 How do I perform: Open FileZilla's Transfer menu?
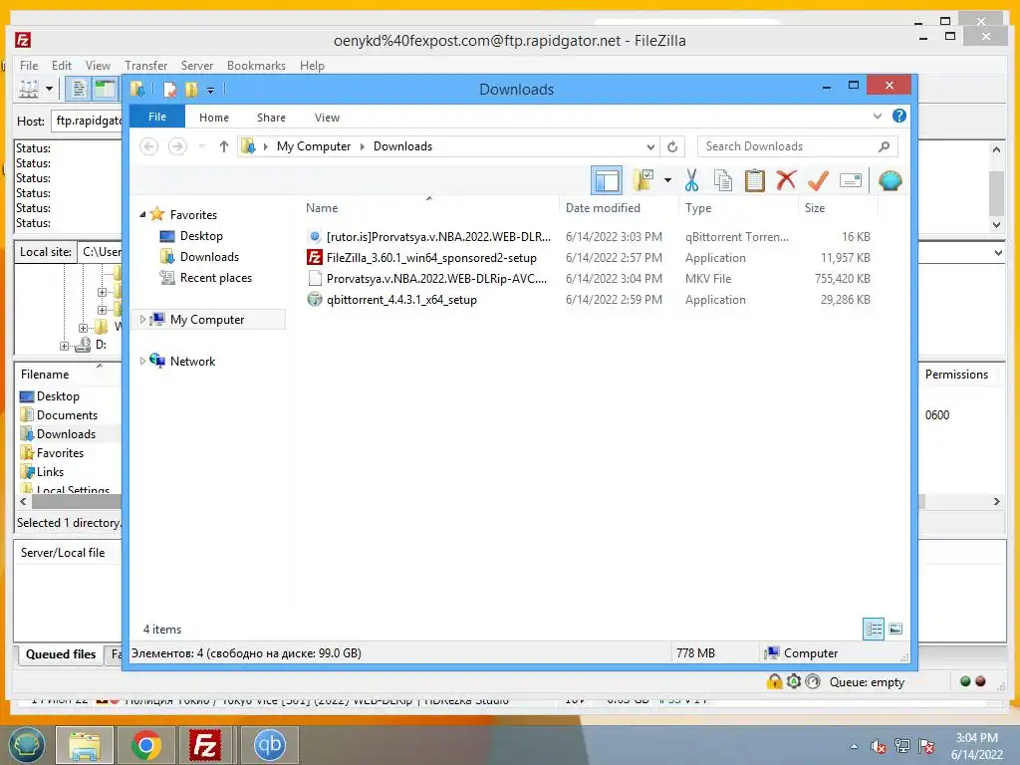145,66
